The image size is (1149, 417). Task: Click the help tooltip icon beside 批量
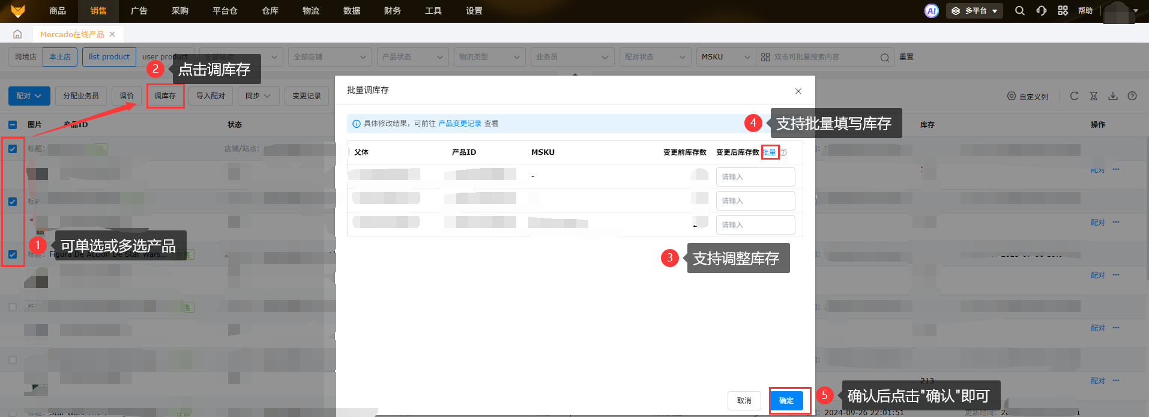click(x=783, y=152)
